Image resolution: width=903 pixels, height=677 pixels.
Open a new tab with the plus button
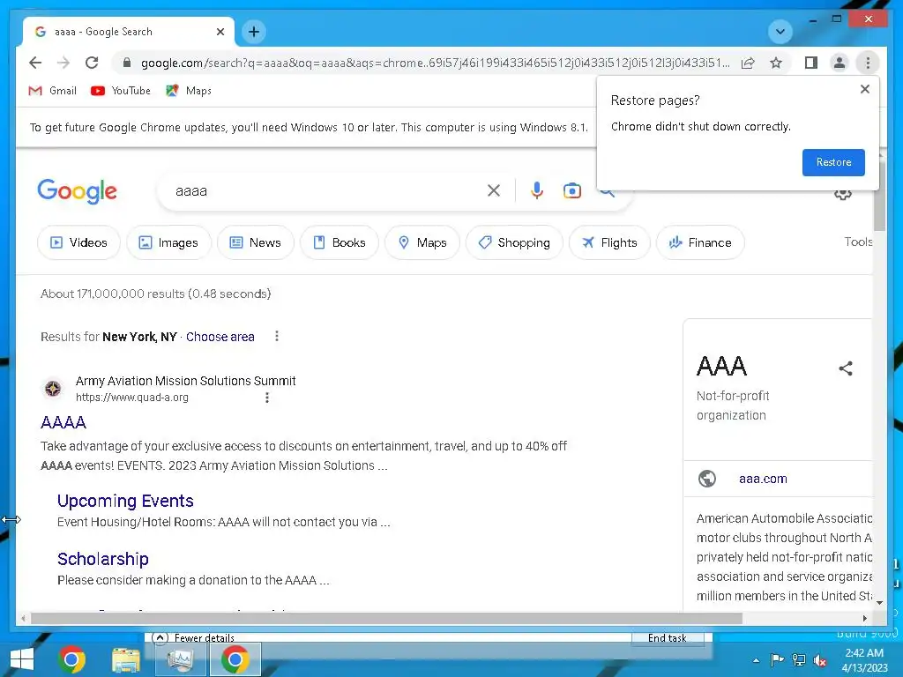tap(254, 32)
